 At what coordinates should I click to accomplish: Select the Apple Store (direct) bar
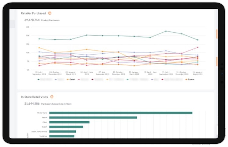click(x=62, y=131)
